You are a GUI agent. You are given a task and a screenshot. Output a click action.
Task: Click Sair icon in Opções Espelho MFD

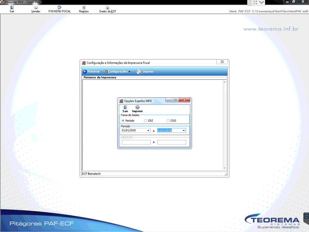(125, 107)
